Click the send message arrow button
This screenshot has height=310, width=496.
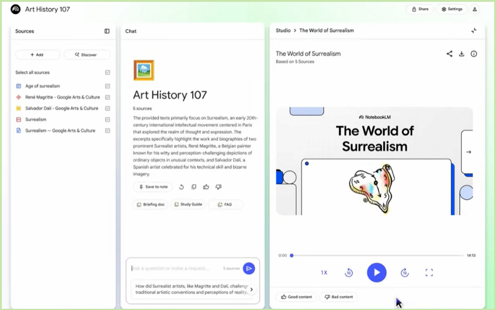(249, 268)
